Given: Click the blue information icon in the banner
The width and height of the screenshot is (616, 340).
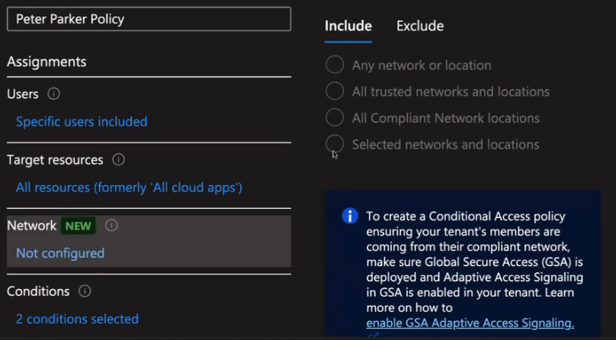Looking at the screenshot, I should (349, 217).
